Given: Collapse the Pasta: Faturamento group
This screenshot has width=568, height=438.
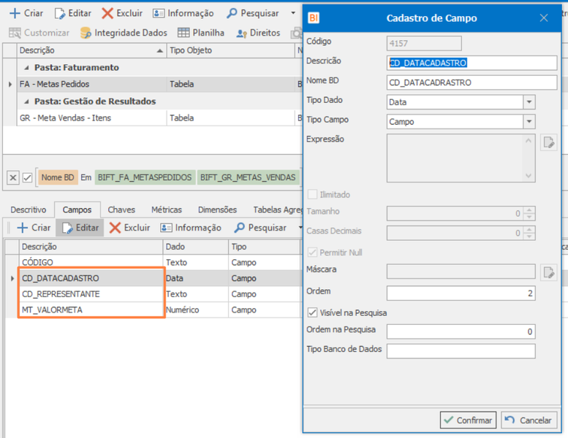Looking at the screenshot, I should point(27,68).
